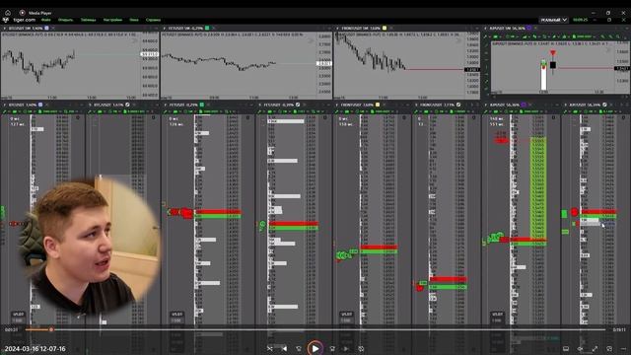Open settings gear of first FETUSDT order book

pyautogui.click(x=247, y=117)
